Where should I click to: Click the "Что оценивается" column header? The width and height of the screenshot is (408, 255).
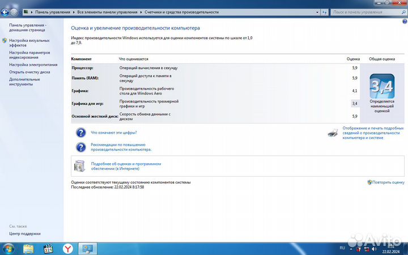coord(134,59)
